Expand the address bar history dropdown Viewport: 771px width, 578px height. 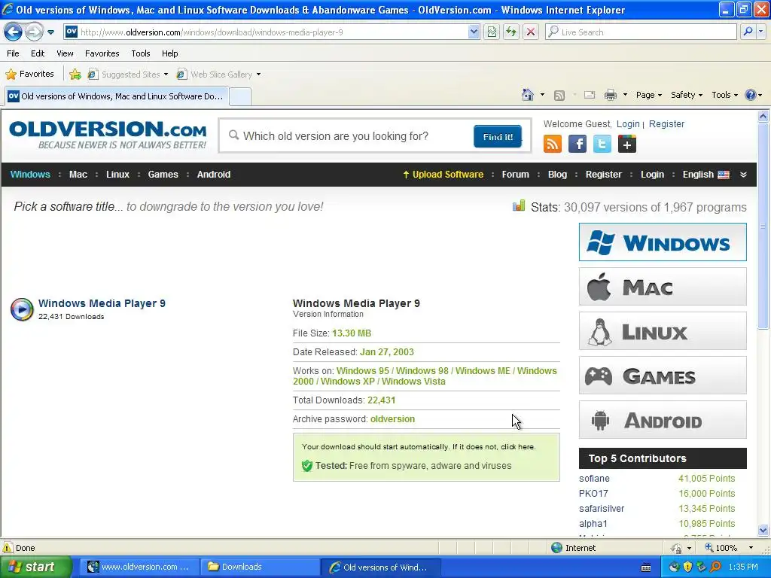click(474, 32)
